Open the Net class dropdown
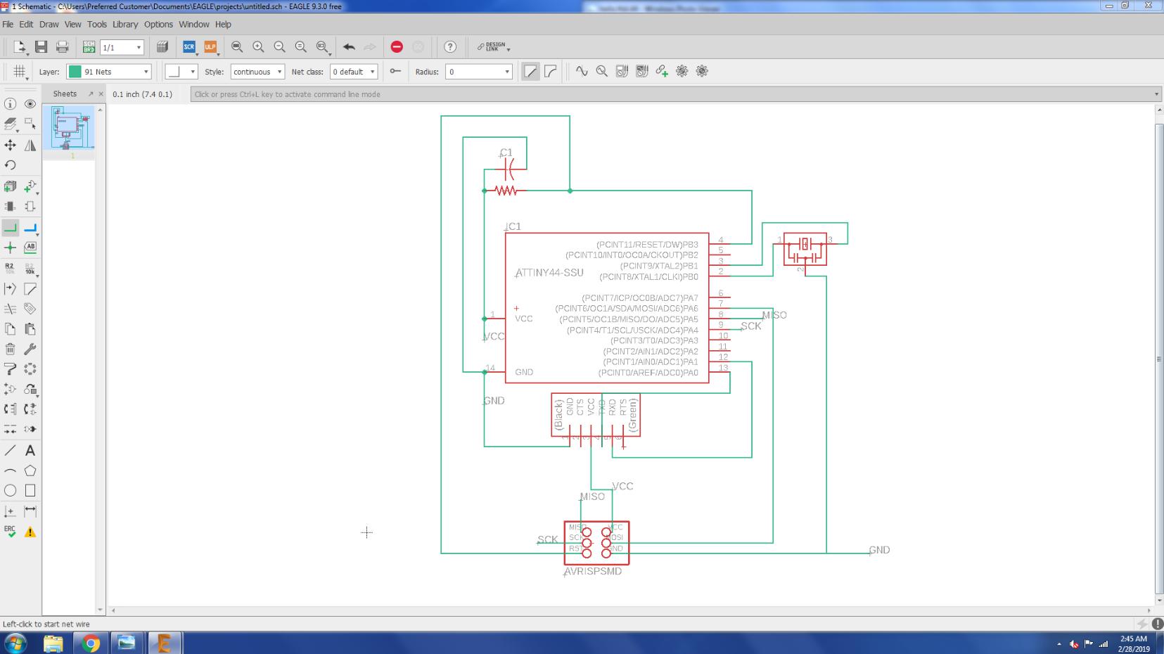The image size is (1164, 654). tap(354, 72)
